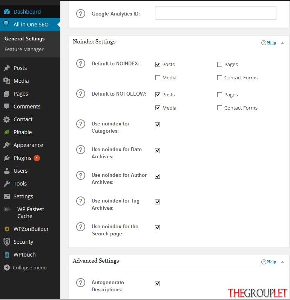The height and width of the screenshot is (300, 290).
Task: Click help icon for noindex for Categories
Action: pos(81,124)
